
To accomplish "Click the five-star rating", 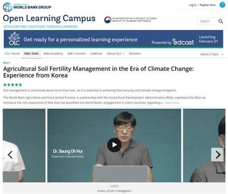I will point(13,85).
